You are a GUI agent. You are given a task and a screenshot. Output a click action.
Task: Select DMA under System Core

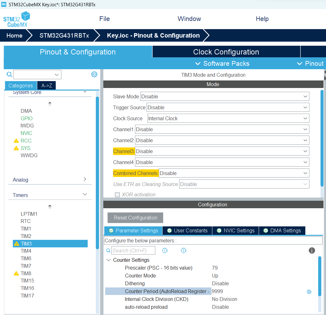pyautogui.click(x=26, y=111)
